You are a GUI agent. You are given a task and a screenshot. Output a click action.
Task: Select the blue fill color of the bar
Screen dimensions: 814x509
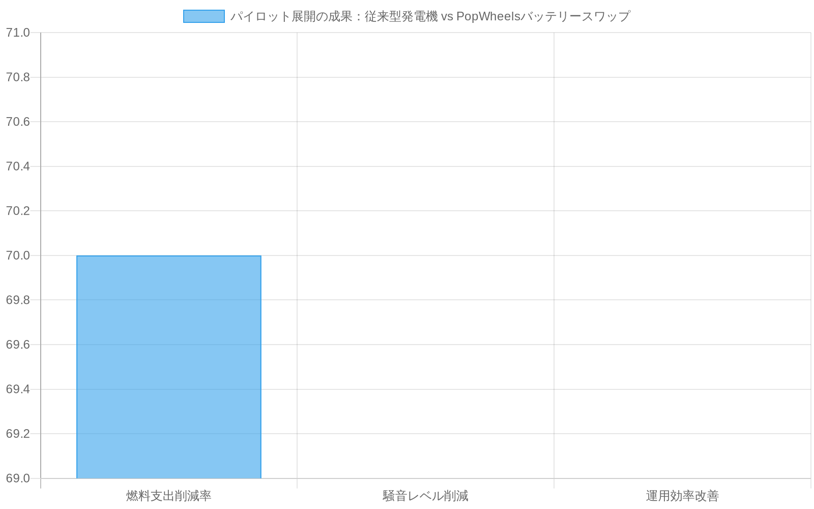[x=168, y=366]
